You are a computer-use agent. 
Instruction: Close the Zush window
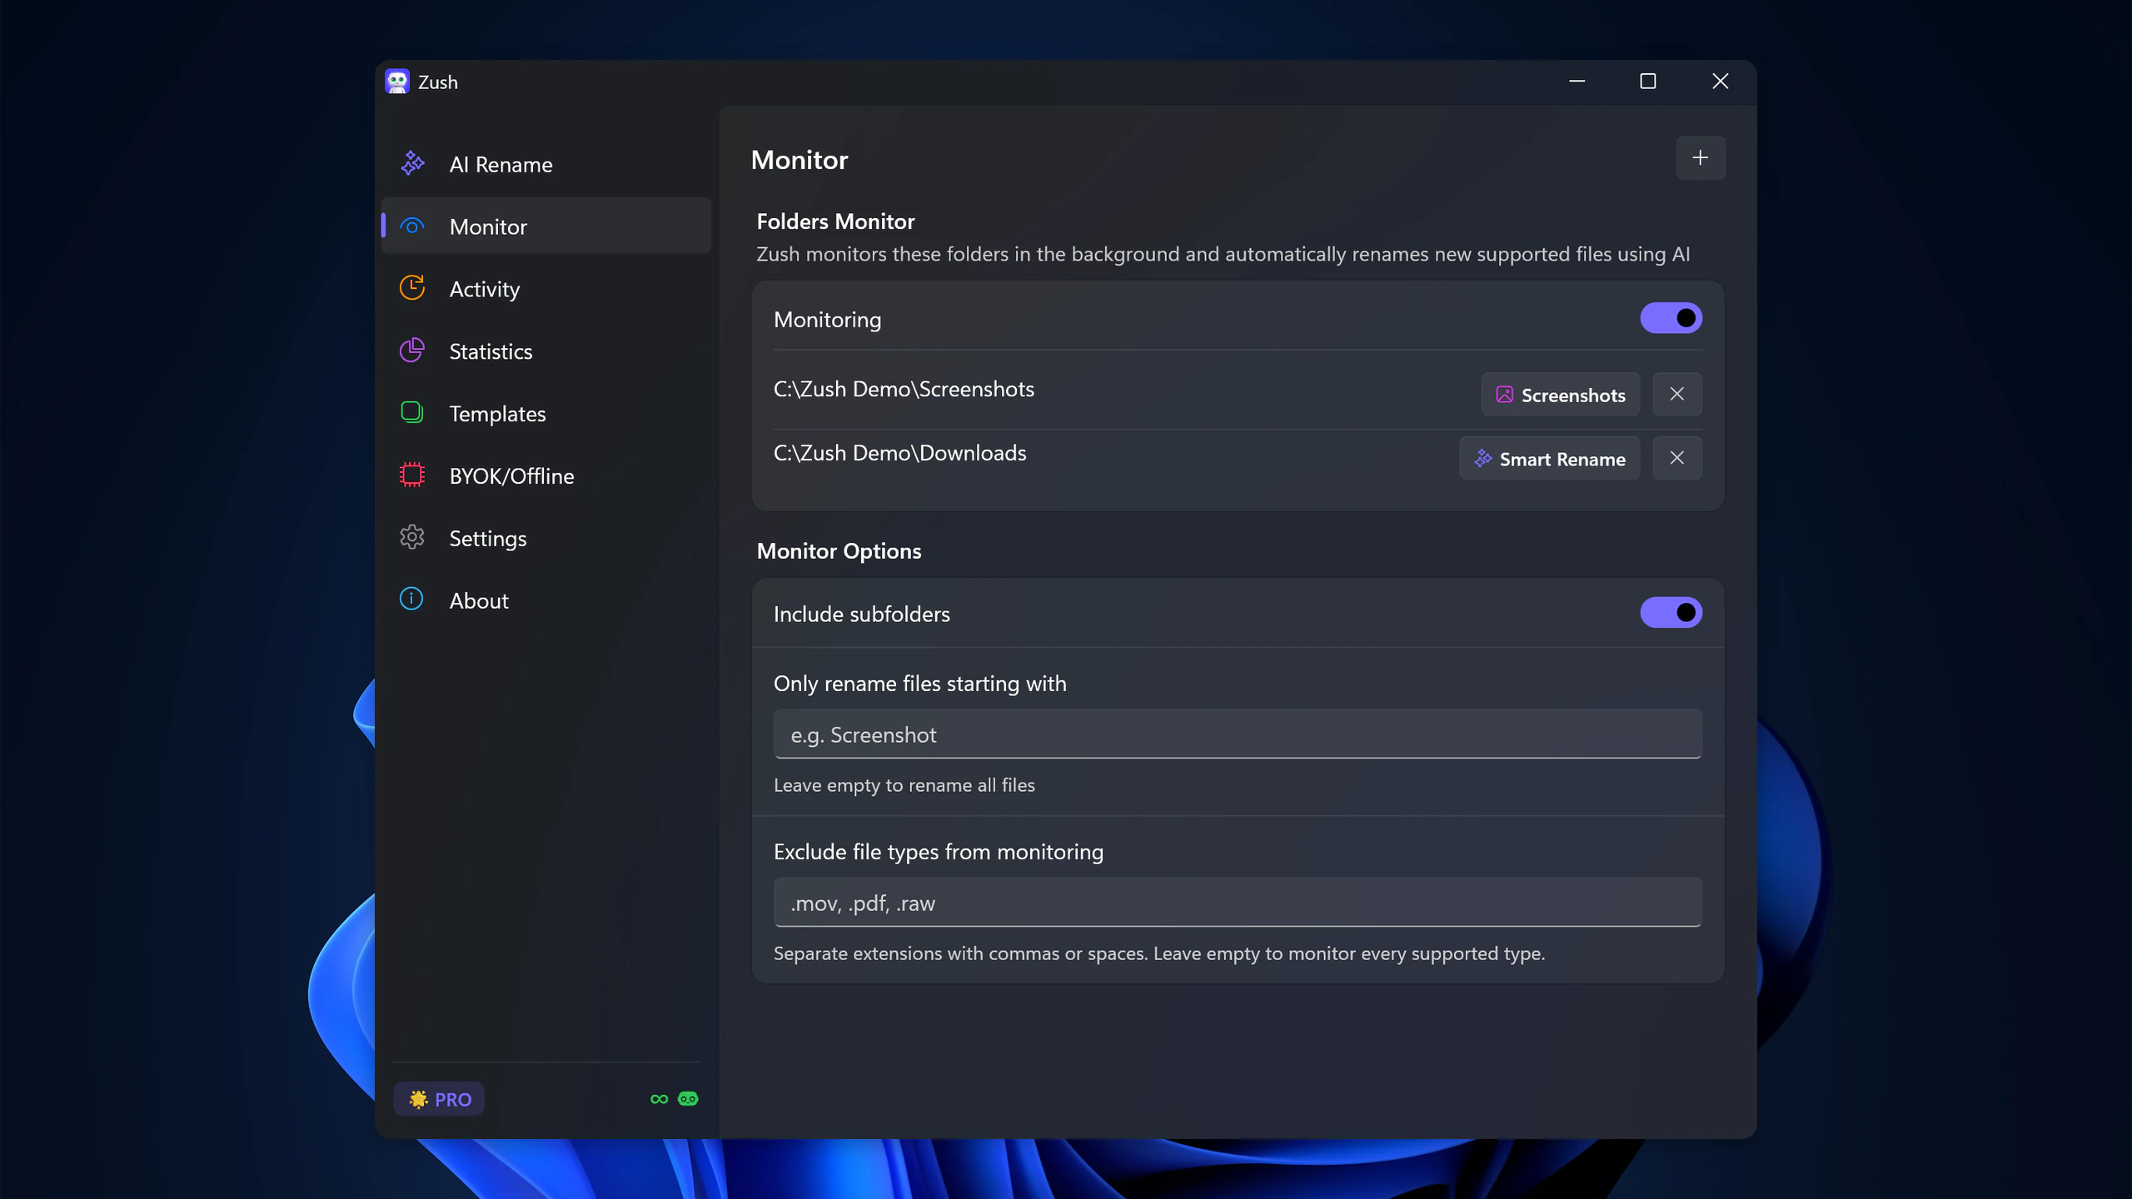point(1720,82)
